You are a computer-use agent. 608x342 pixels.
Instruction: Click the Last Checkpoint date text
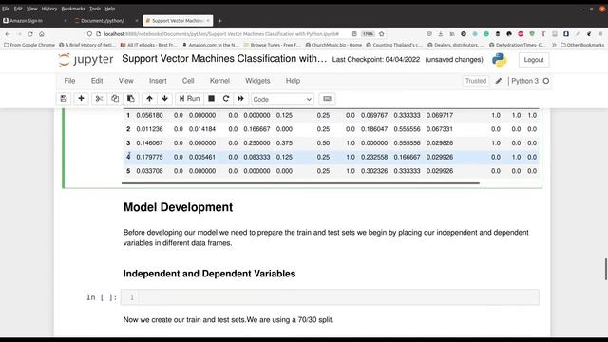tap(376, 59)
